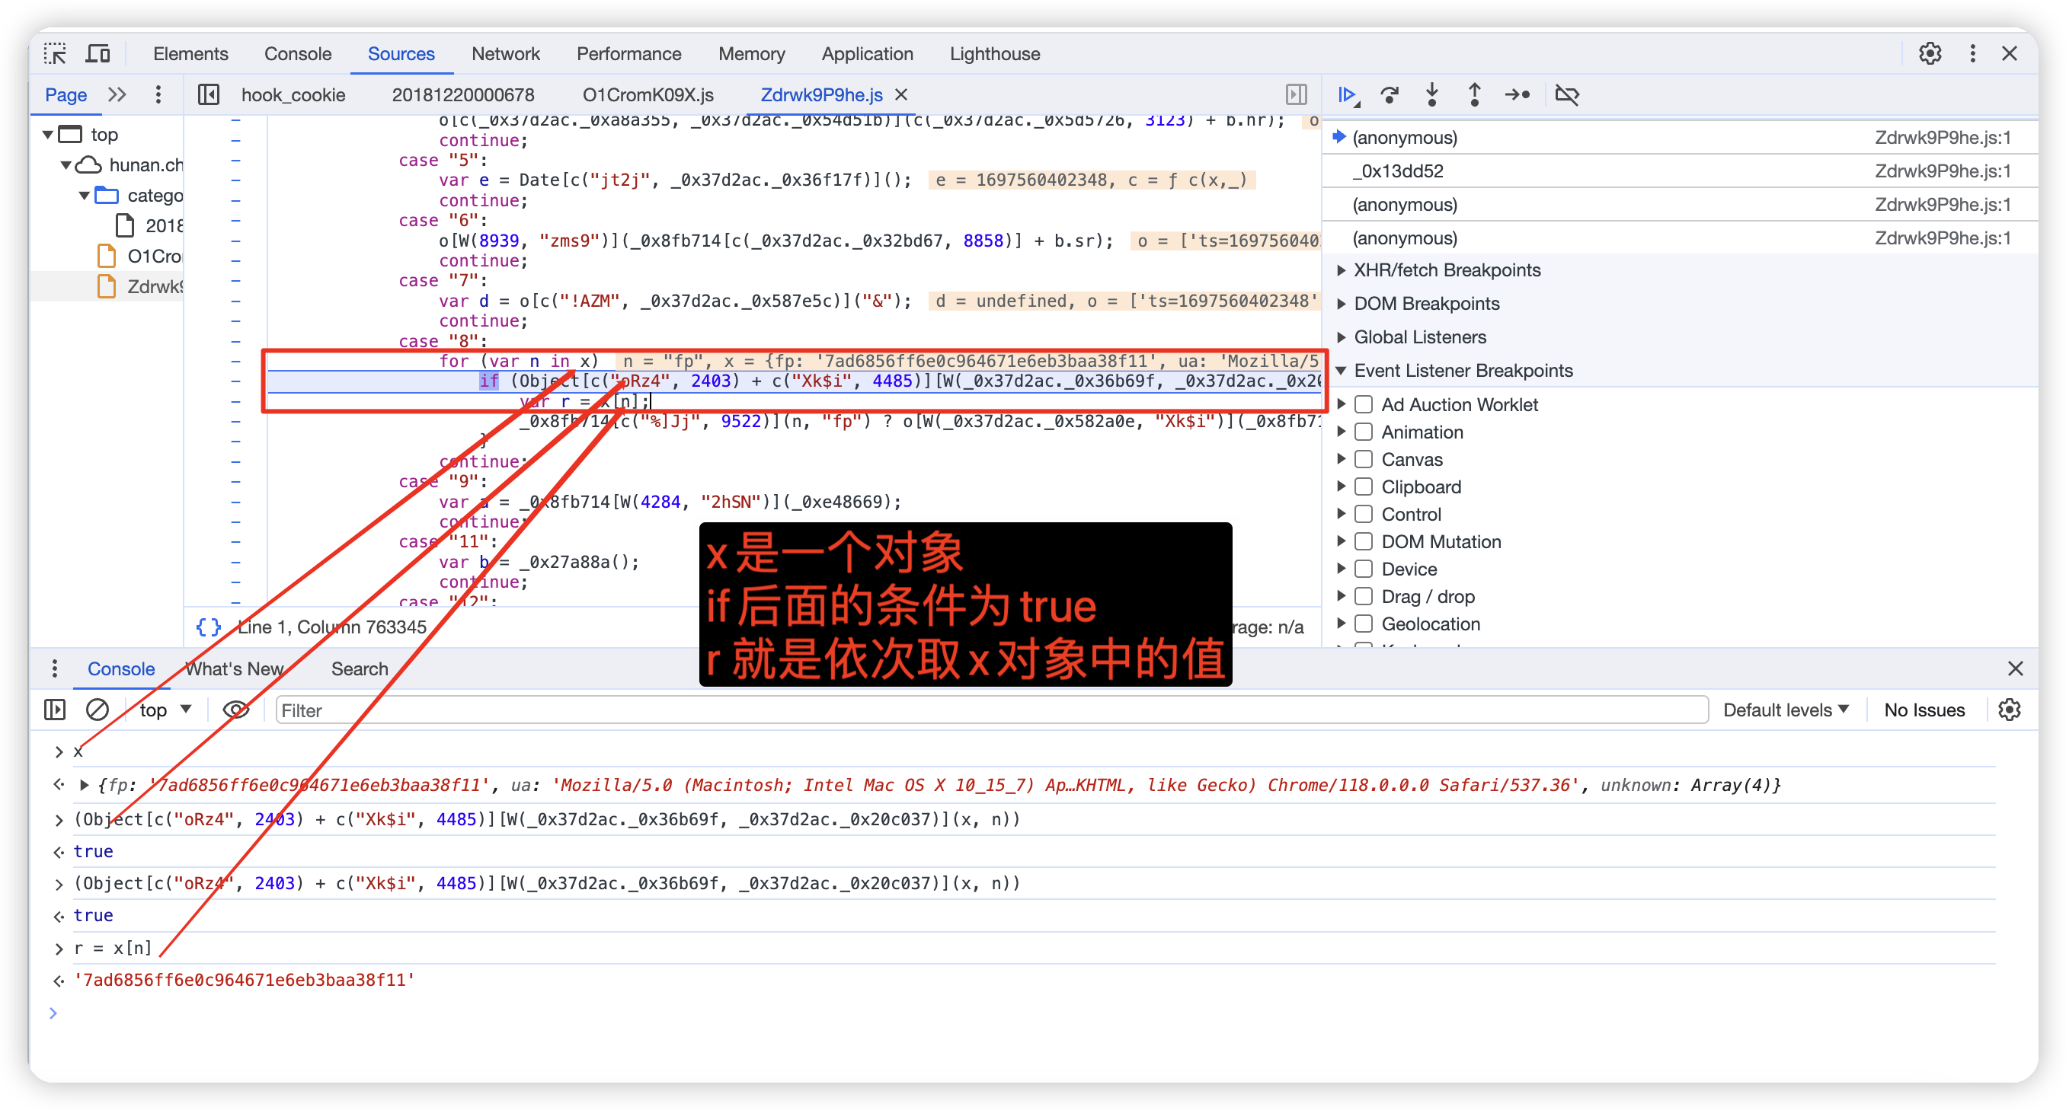
Task: Open the Memory tab
Action: click(x=751, y=54)
